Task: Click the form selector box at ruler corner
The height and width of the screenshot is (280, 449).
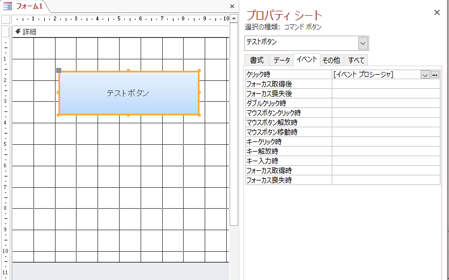Action: [6, 19]
